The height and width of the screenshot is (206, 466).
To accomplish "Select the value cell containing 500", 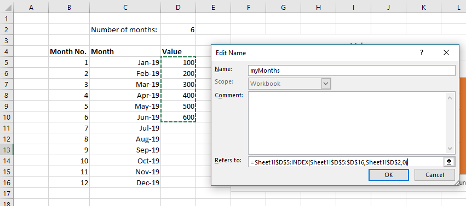I will click(x=178, y=107).
